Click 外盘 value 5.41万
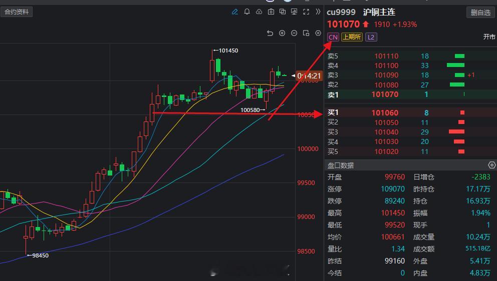The image size is (497, 281). [480, 261]
